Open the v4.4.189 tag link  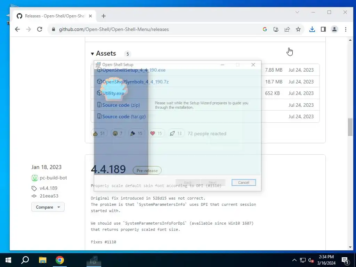(48, 188)
